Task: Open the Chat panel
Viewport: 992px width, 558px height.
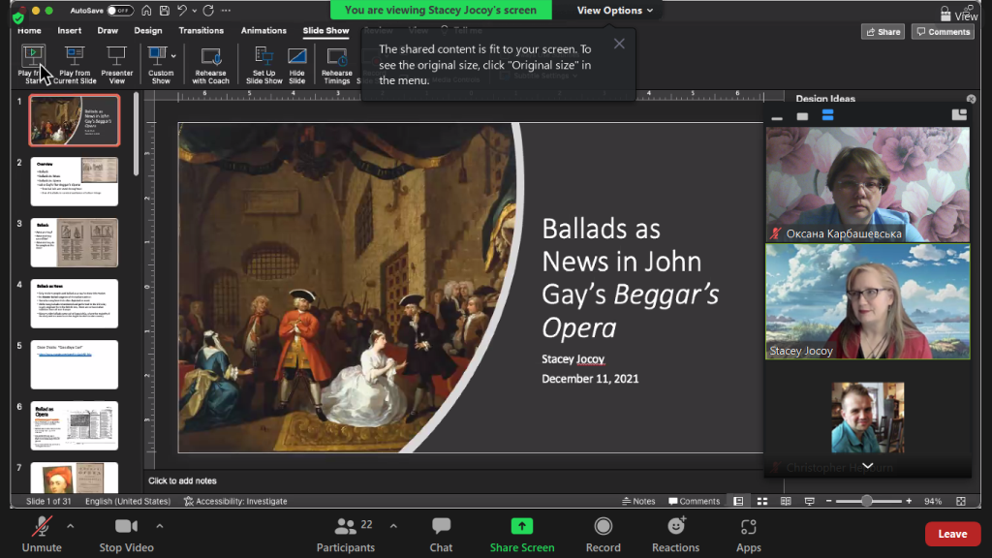Action: [441, 527]
